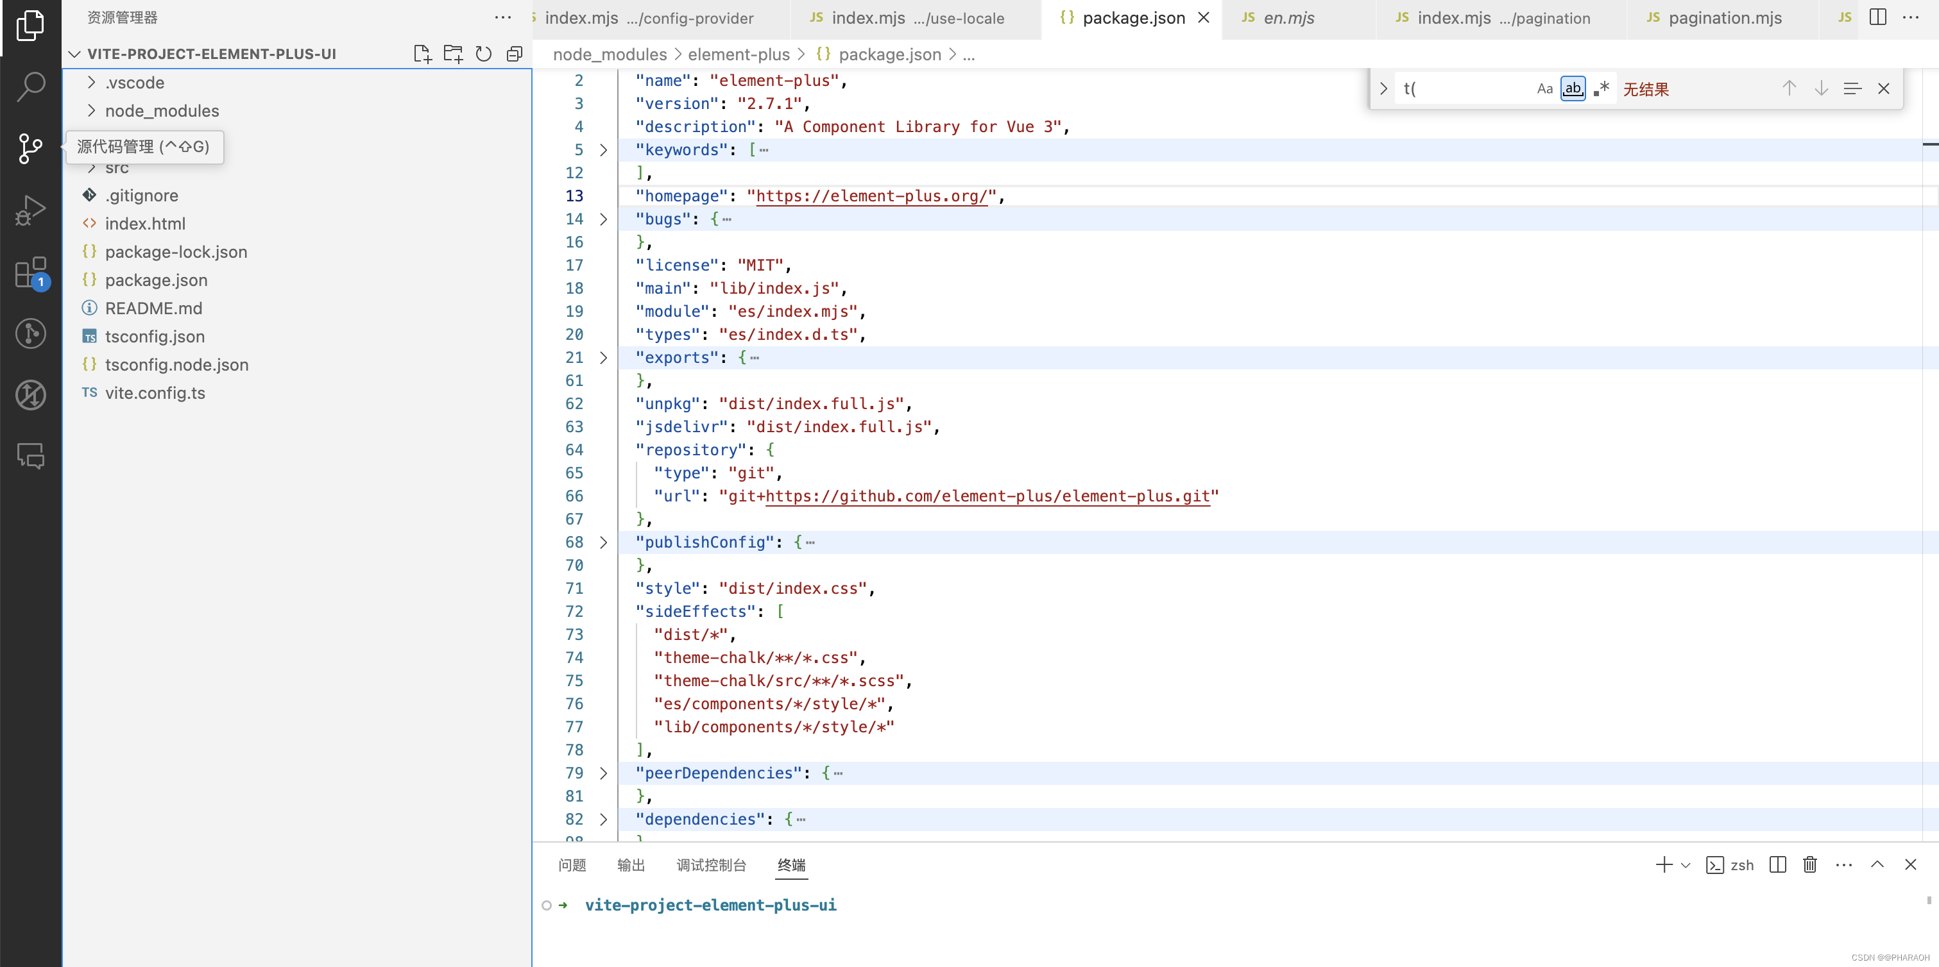
Task: Click element-plus in breadcrumb path
Action: tap(739, 55)
